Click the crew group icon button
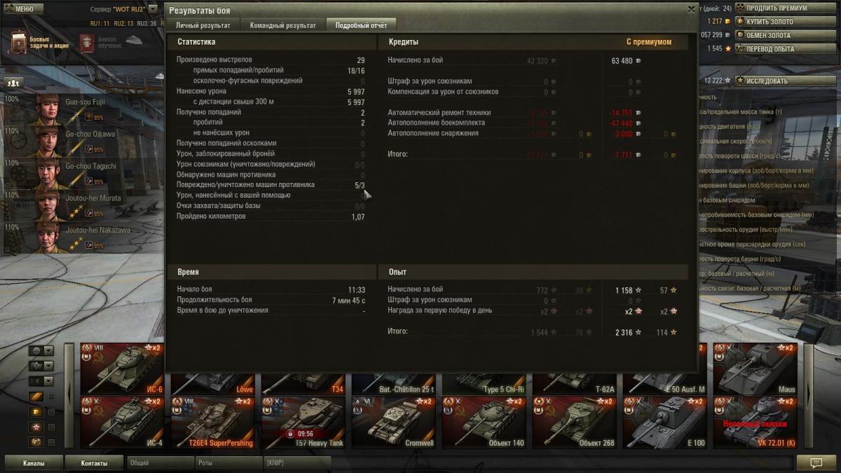The width and height of the screenshot is (841, 473). pyautogui.click(x=13, y=82)
